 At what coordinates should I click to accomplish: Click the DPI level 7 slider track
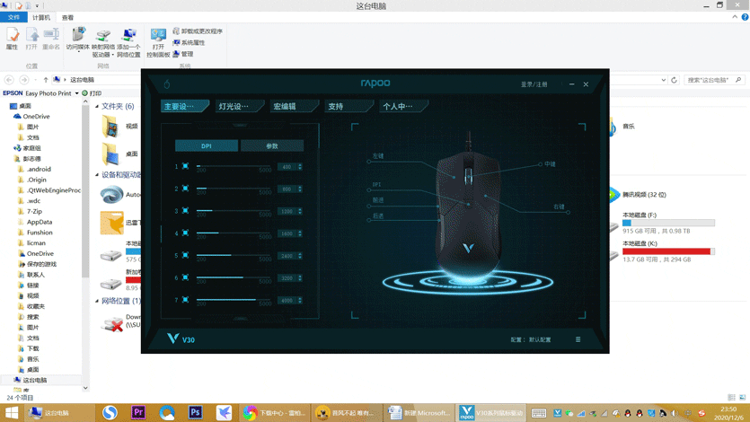(x=234, y=300)
